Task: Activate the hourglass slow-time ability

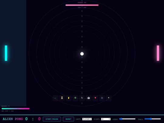Action: tap(62, 98)
